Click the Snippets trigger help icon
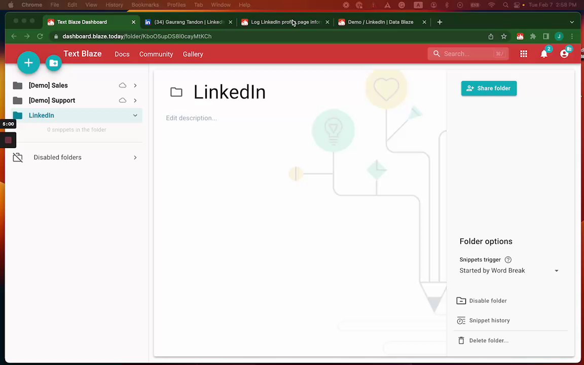584x365 pixels. (x=508, y=260)
